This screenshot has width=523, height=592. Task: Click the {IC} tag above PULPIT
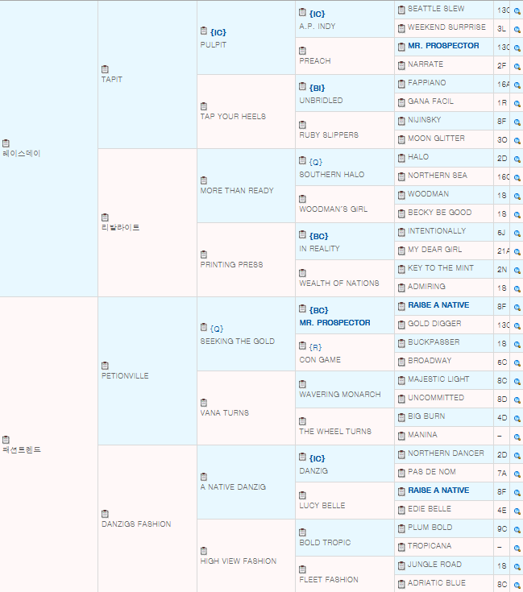tap(218, 32)
